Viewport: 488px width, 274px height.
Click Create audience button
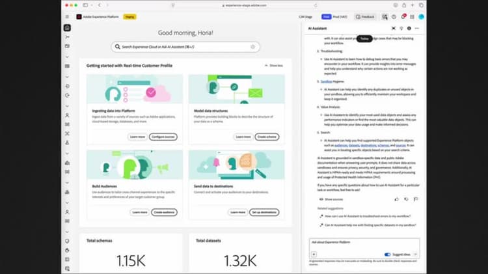coord(164,212)
